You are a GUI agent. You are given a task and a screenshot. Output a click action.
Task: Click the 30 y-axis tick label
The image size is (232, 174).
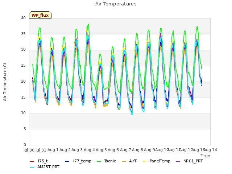(23, 49)
